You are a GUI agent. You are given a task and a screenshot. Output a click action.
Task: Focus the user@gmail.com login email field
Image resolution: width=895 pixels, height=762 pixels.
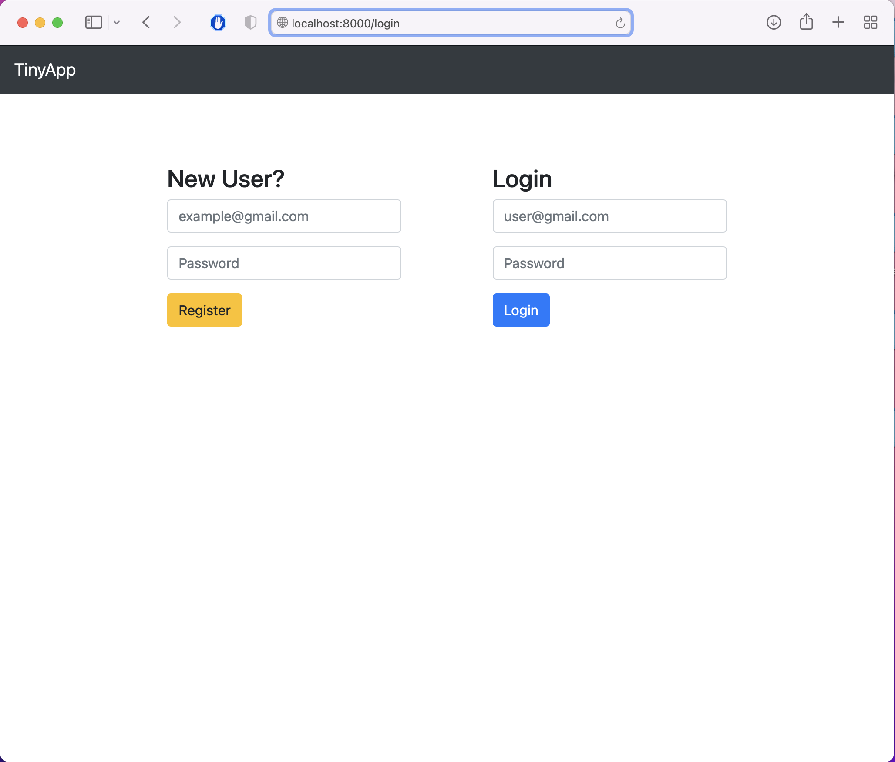609,216
